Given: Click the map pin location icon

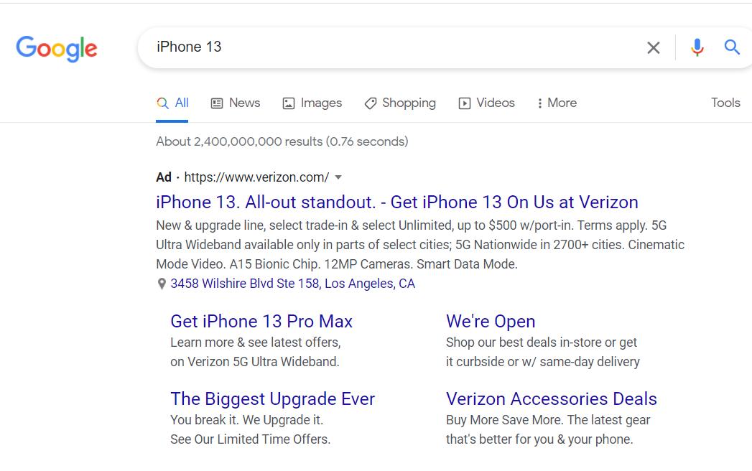Looking at the screenshot, I should pos(162,284).
